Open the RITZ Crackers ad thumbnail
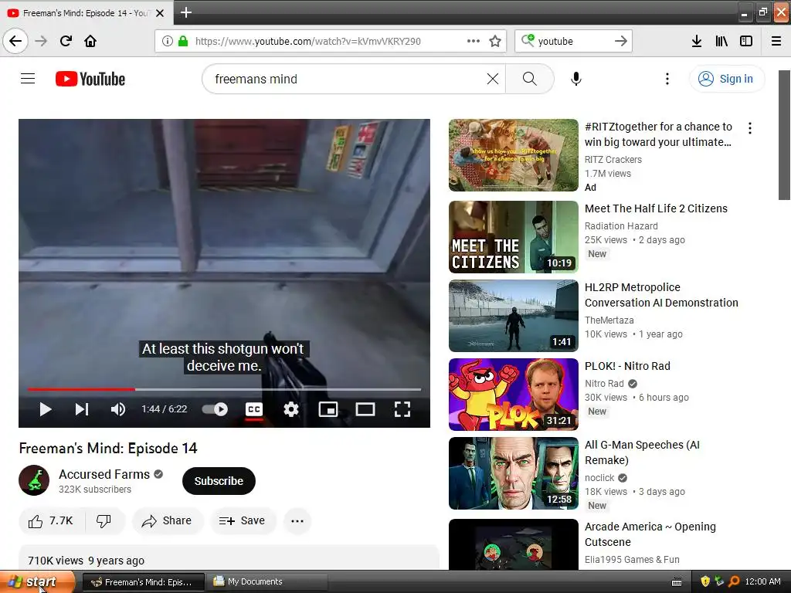Image resolution: width=791 pixels, height=593 pixels. pos(514,155)
